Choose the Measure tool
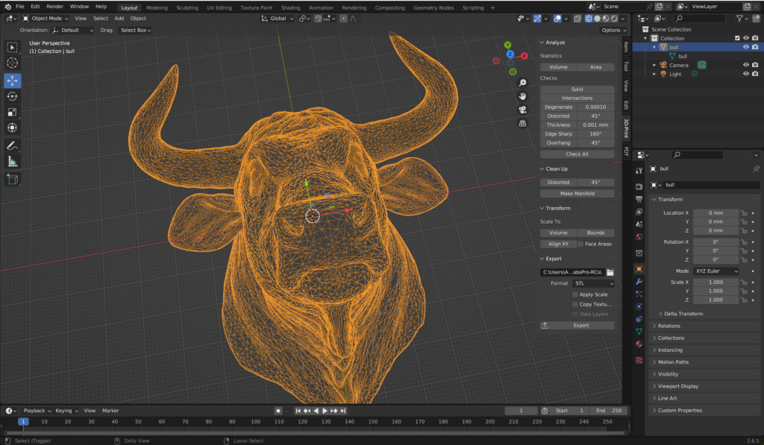This screenshot has width=764, height=445. 13,162
